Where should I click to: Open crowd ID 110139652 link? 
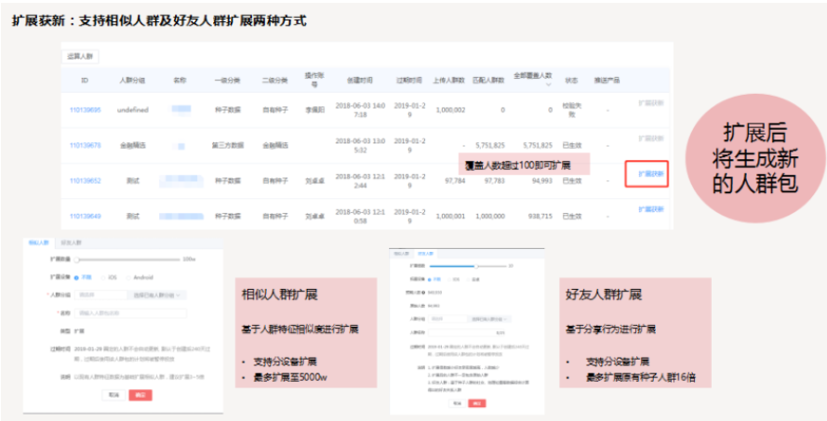pos(86,180)
